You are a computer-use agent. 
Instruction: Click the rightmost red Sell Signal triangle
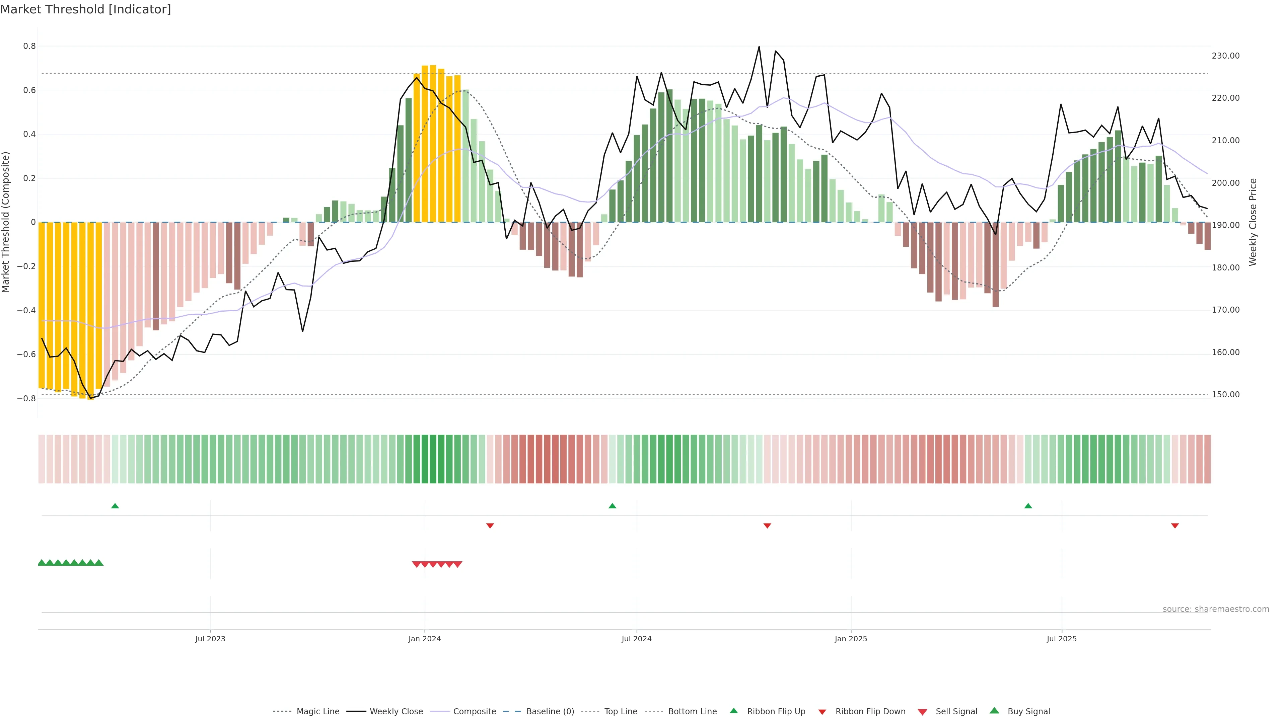click(x=458, y=564)
